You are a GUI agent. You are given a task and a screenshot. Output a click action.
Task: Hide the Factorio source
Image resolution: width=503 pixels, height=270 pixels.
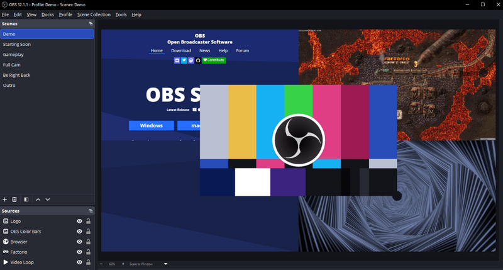(79, 252)
